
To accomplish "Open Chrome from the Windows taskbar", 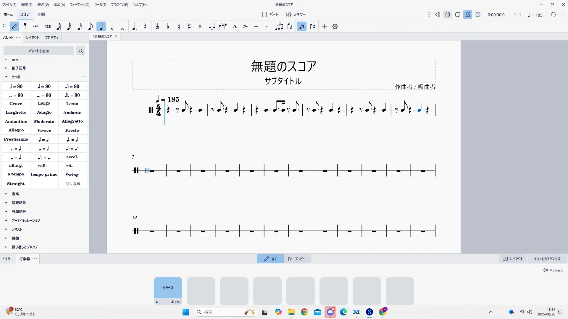I will tap(304, 312).
